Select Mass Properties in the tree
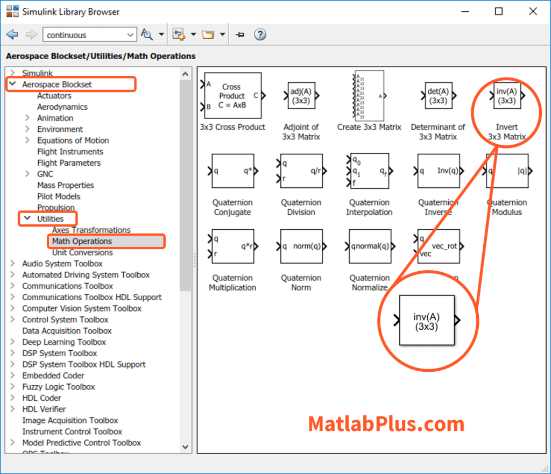551x474 pixels. tap(66, 185)
